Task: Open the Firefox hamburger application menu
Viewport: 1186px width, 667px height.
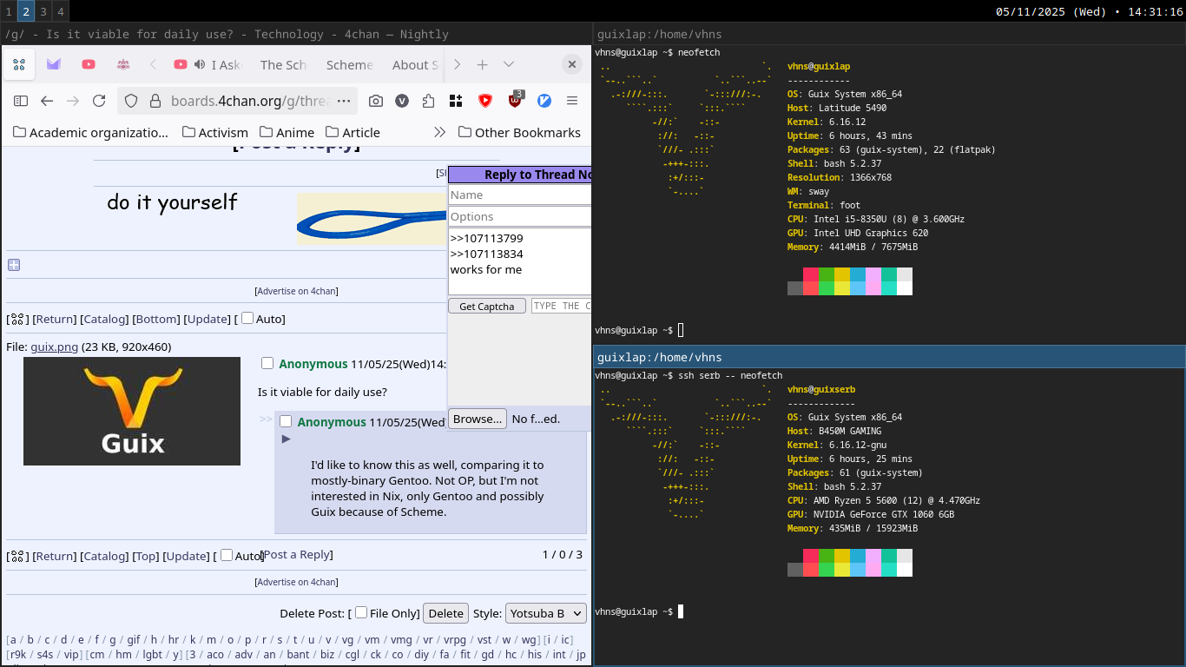Action: (x=572, y=101)
